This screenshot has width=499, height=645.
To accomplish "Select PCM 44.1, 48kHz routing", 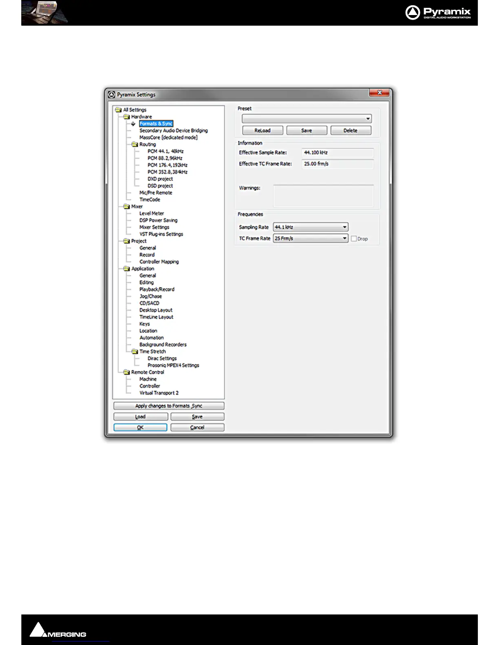I will 166,151.
